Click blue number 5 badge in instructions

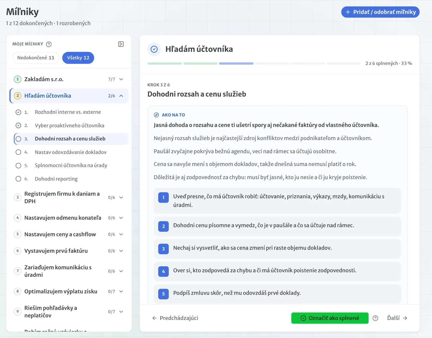(163, 294)
